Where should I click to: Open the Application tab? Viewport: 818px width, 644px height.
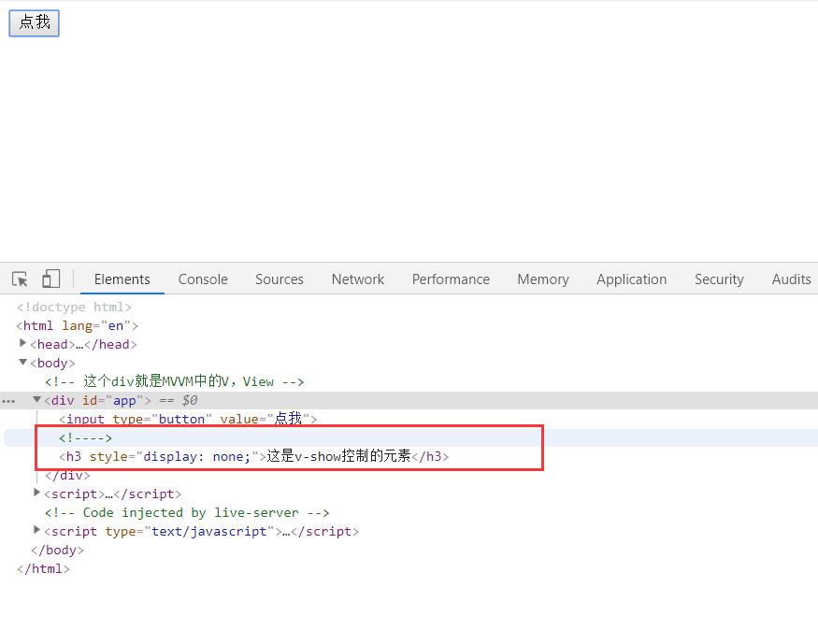pos(632,279)
